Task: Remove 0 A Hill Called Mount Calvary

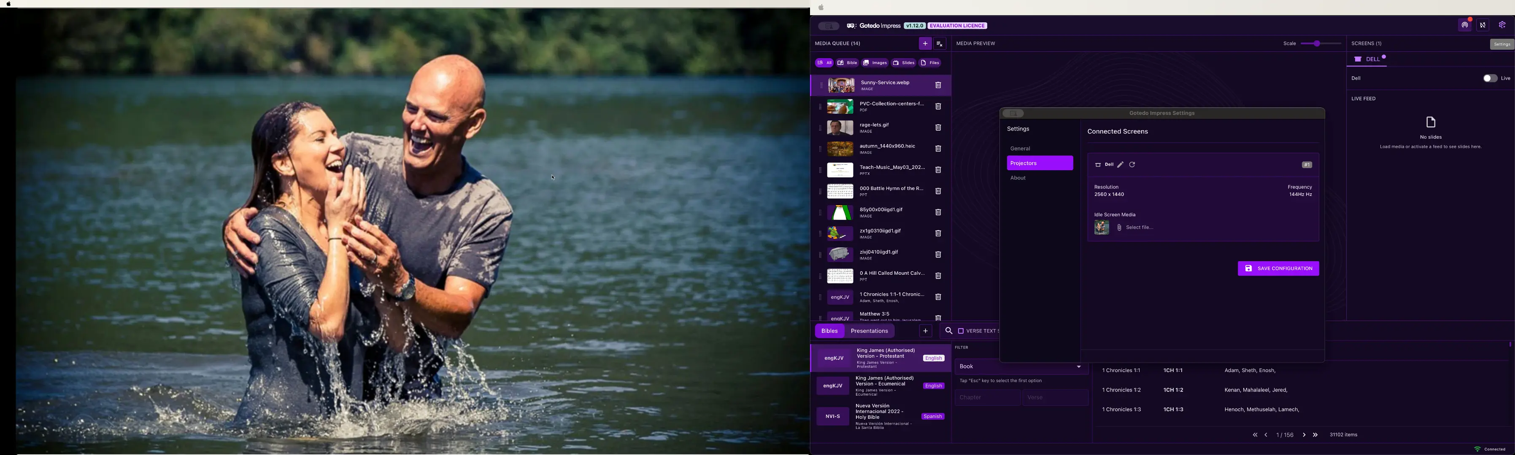Action: tap(939, 276)
